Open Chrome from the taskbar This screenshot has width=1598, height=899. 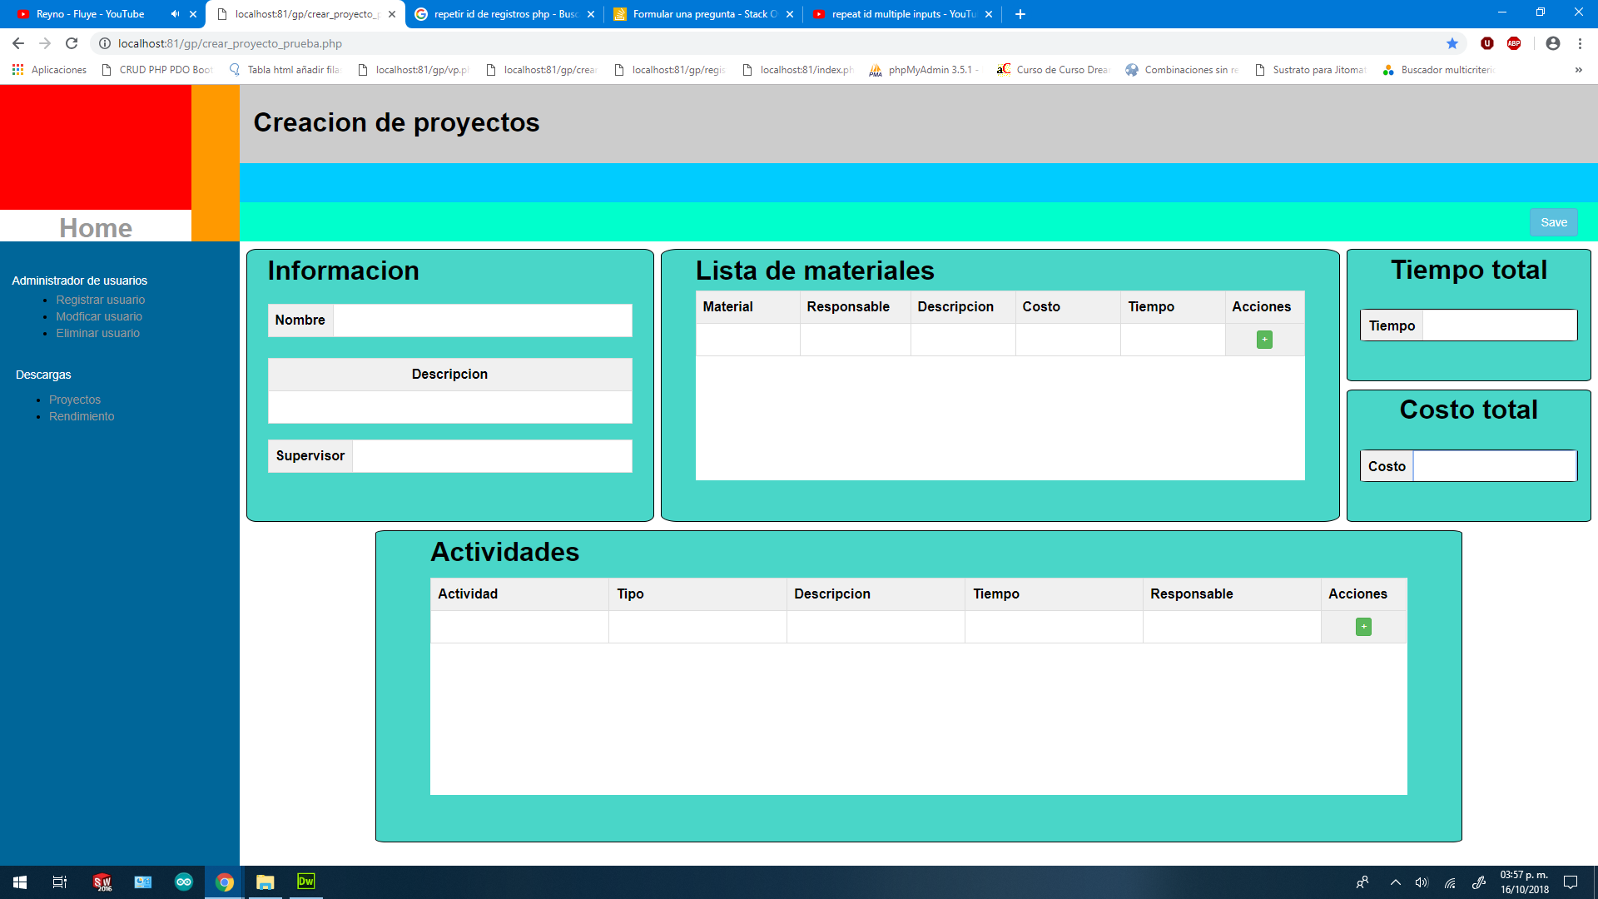click(x=225, y=882)
